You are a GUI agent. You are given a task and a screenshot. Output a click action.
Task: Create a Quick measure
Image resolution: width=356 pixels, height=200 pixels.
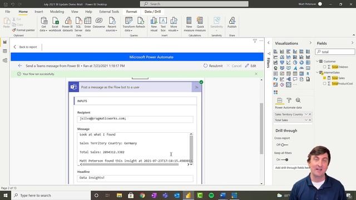200,24
